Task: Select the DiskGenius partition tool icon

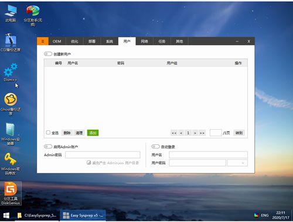Action: (11, 193)
